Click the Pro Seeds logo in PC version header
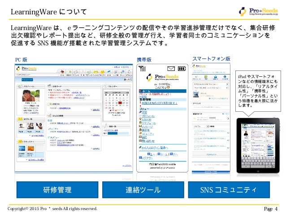 tap(26, 69)
